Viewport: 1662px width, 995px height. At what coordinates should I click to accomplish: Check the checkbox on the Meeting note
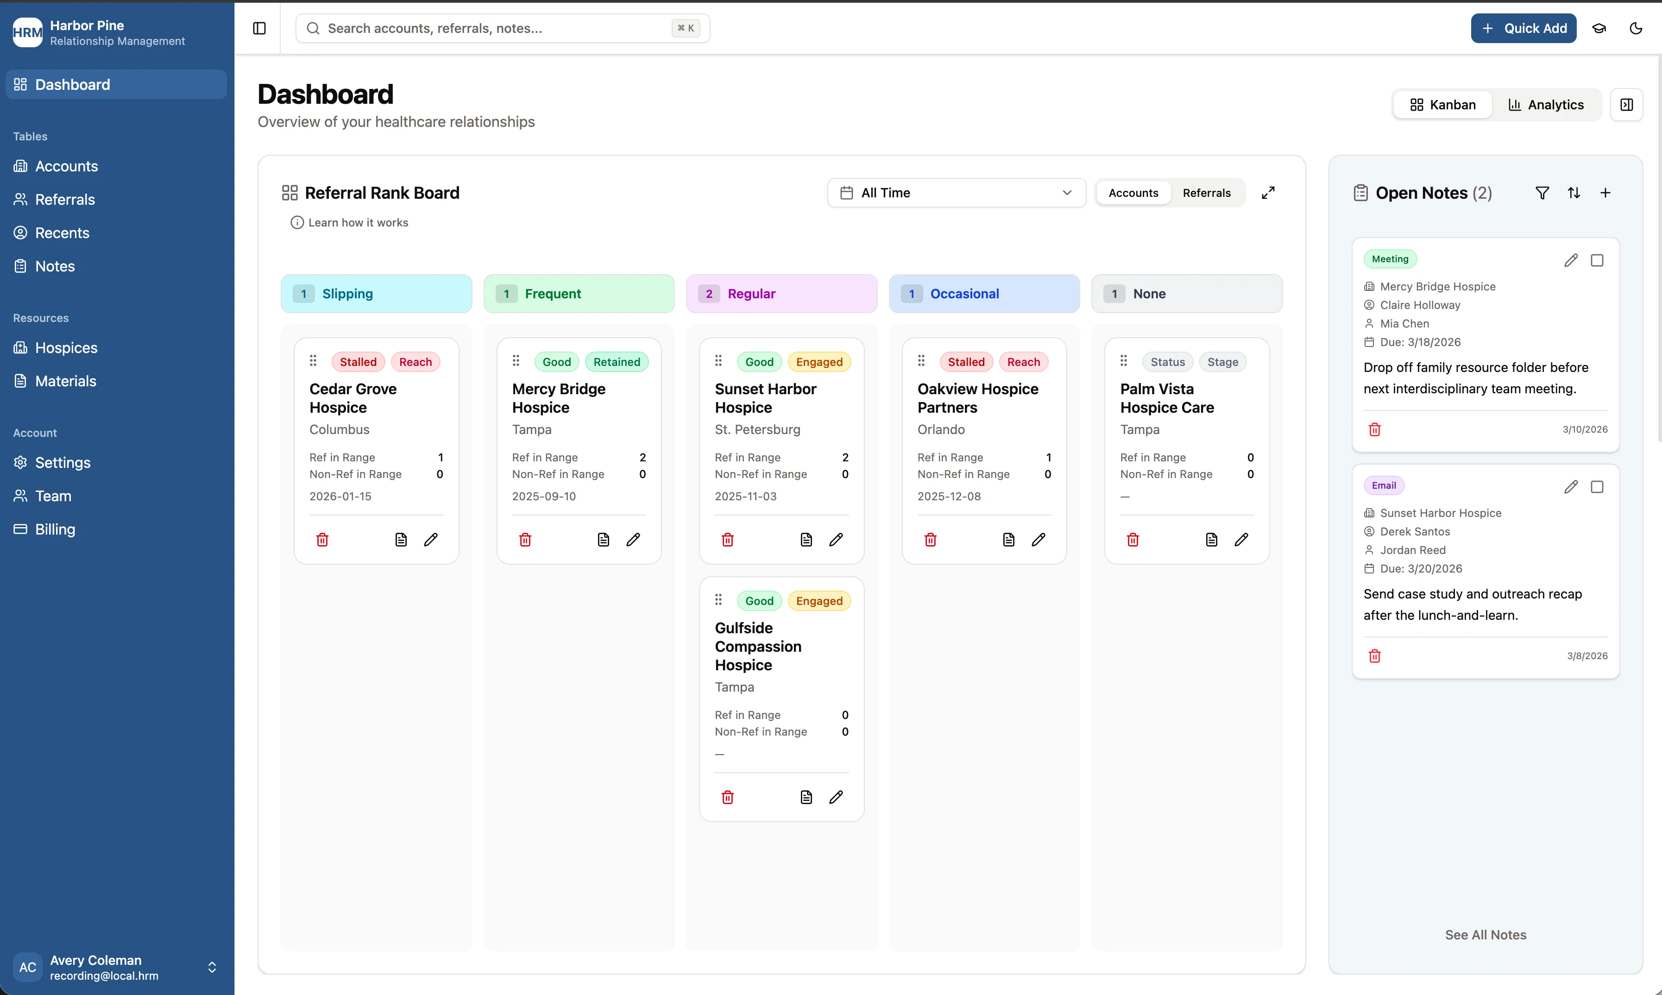click(1597, 260)
